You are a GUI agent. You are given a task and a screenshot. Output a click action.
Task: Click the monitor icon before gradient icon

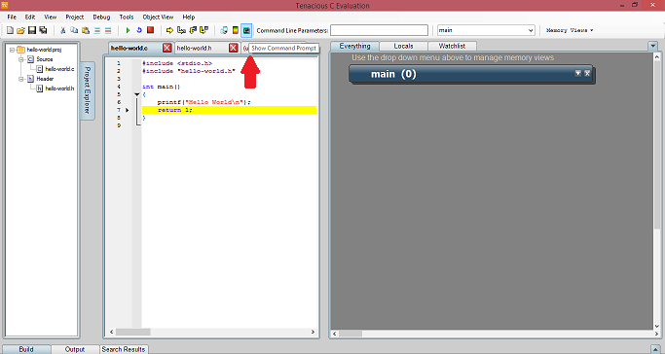coord(224,30)
